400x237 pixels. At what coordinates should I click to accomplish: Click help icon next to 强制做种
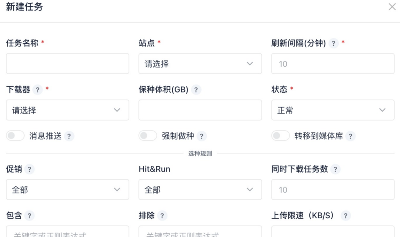(202, 136)
